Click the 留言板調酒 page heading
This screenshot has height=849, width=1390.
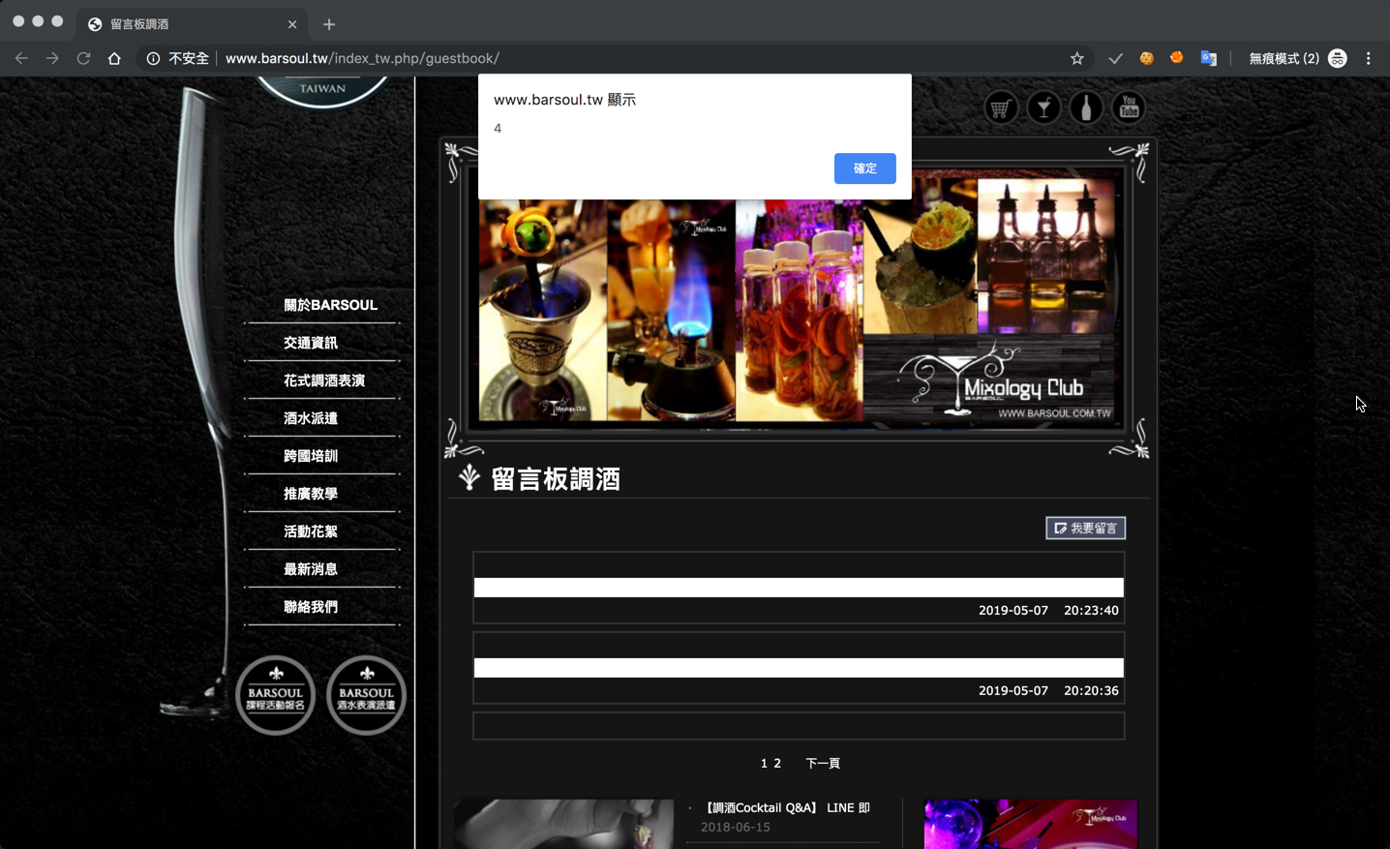pos(556,479)
